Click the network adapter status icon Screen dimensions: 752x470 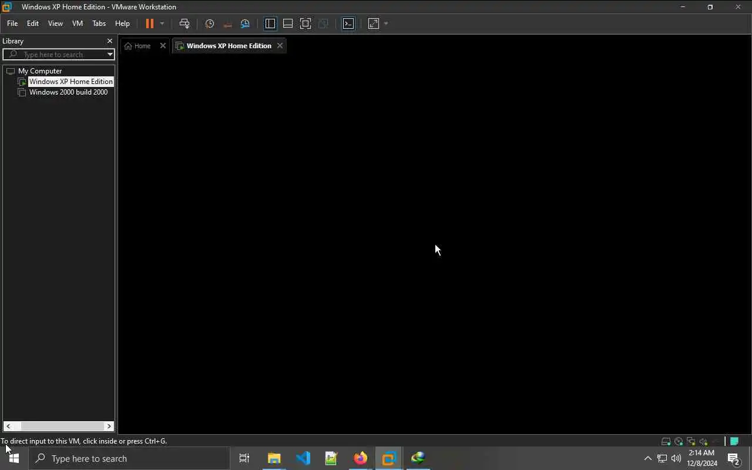pos(691,441)
